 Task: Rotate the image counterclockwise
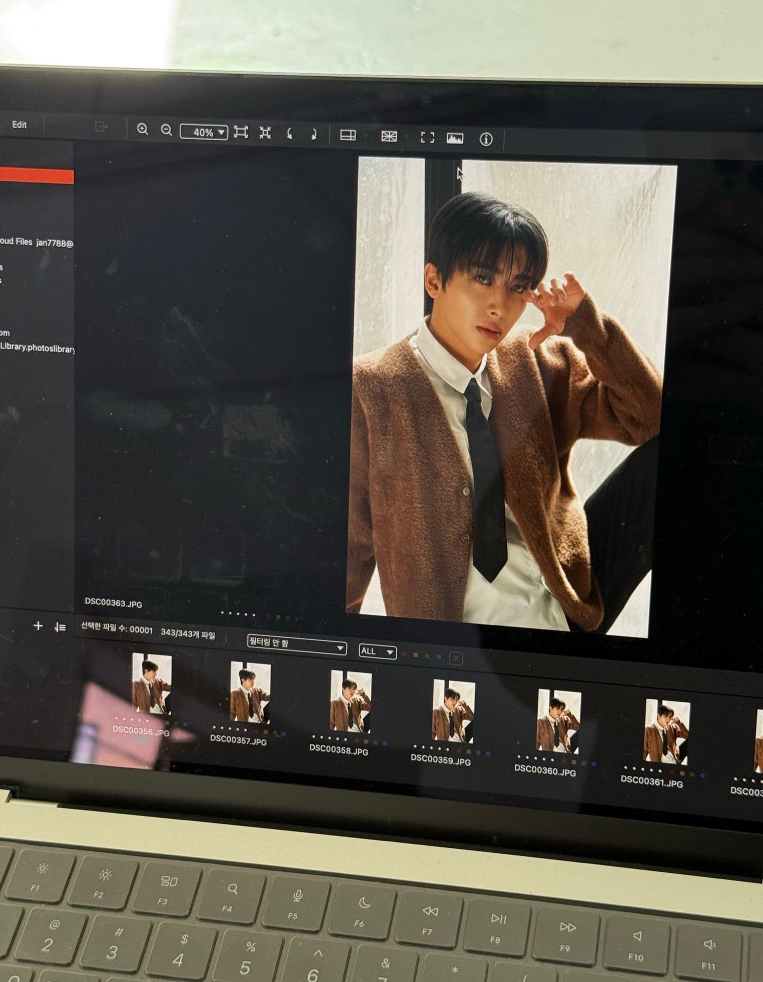click(x=289, y=134)
